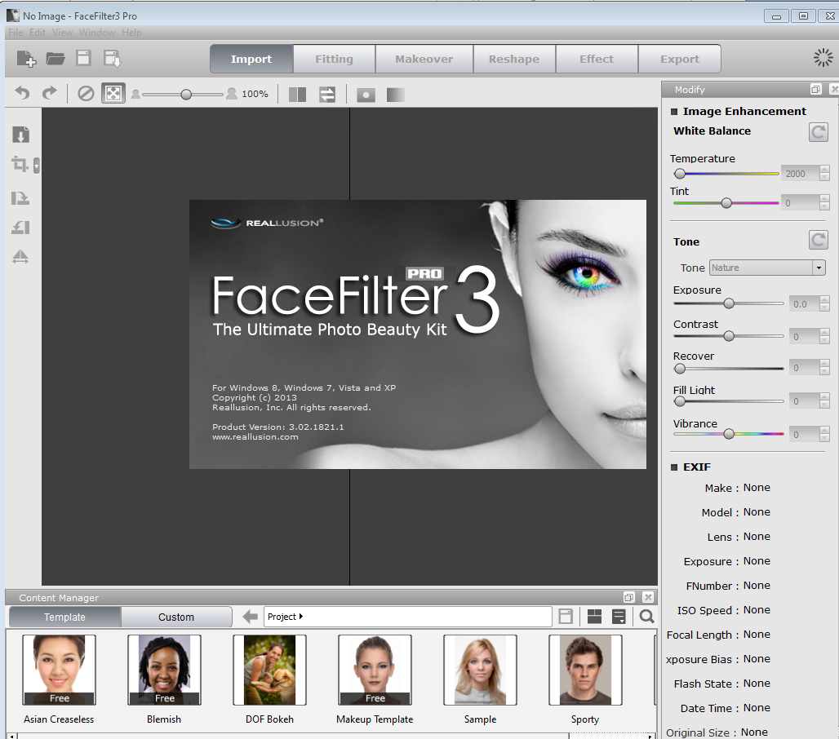Click the back arrow in Content Manager
This screenshot has width=839, height=739.
point(250,617)
